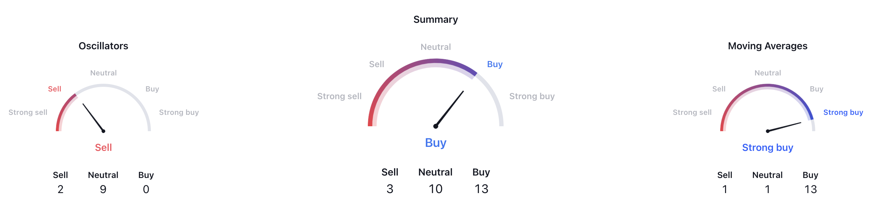Click the Summary Neutral count of 10
The image size is (872, 210).
[x=435, y=189]
